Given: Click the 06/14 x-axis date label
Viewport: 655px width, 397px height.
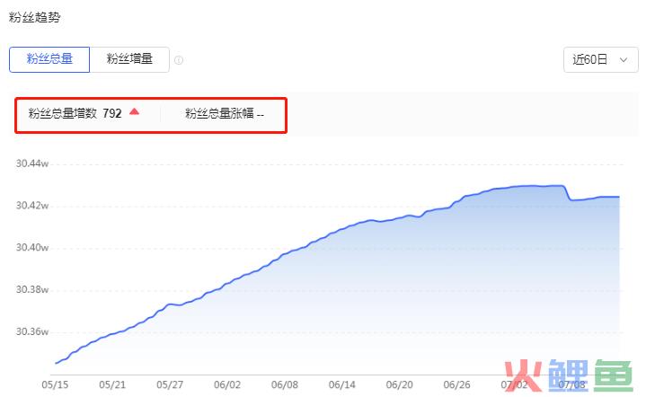Looking at the screenshot, I should pyautogui.click(x=341, y=384).
